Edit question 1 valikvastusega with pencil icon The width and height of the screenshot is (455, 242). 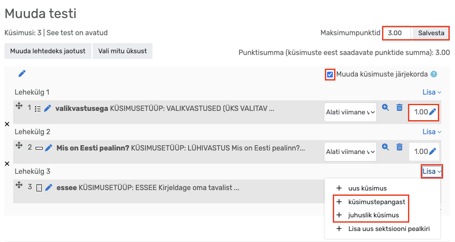[47, 109]
